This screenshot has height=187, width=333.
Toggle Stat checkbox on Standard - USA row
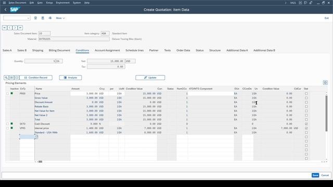tap(306, 132)
